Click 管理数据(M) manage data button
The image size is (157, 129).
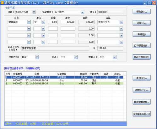coord(142,102)
